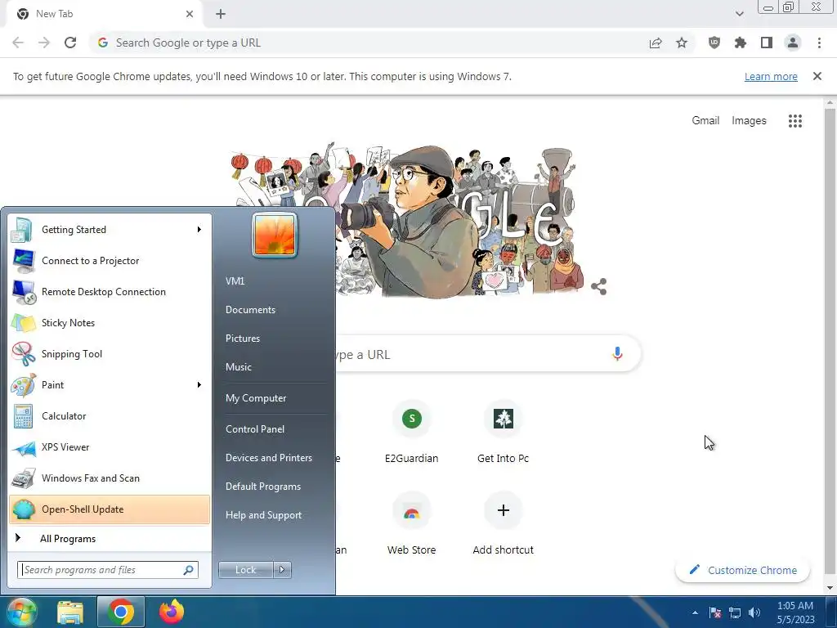Click the Search programs and files box
This screenshot has width=837, height=628.
108,570
